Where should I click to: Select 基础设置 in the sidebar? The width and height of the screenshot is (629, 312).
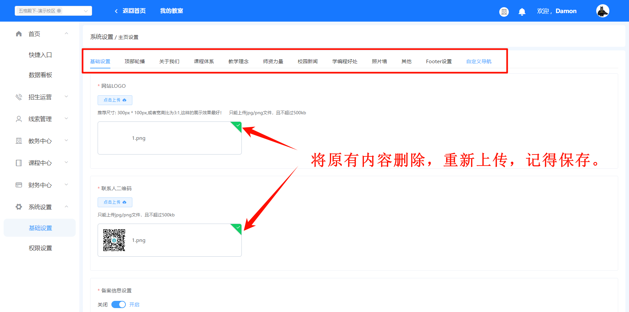(40, 228)
